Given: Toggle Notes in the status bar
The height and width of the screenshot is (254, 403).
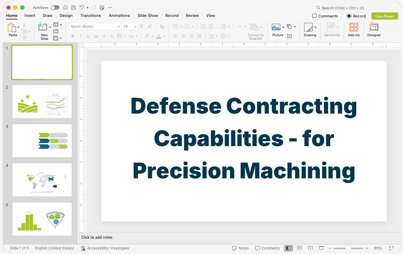Looking at the screenshot, I should tap(241, 248).
